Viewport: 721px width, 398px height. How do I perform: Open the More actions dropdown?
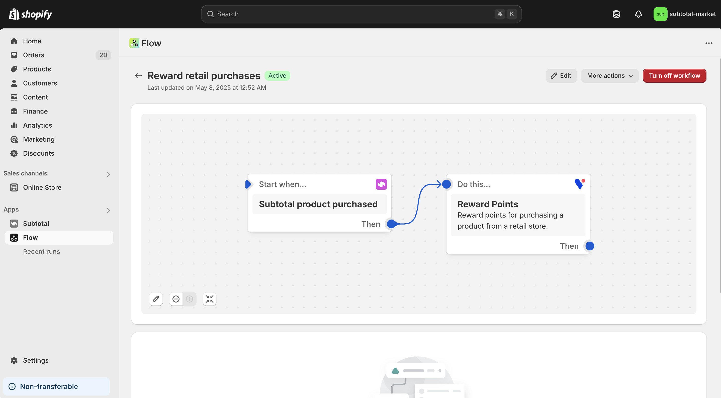pos(610,76)
